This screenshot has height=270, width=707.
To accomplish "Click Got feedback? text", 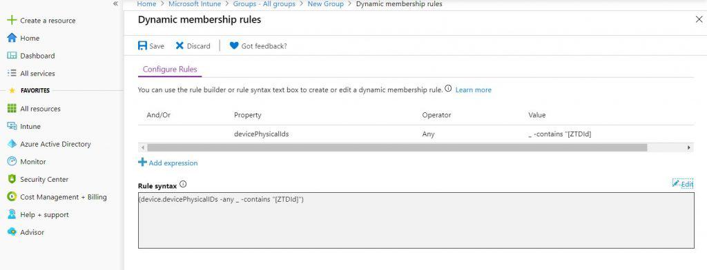I will pos(264,46).
